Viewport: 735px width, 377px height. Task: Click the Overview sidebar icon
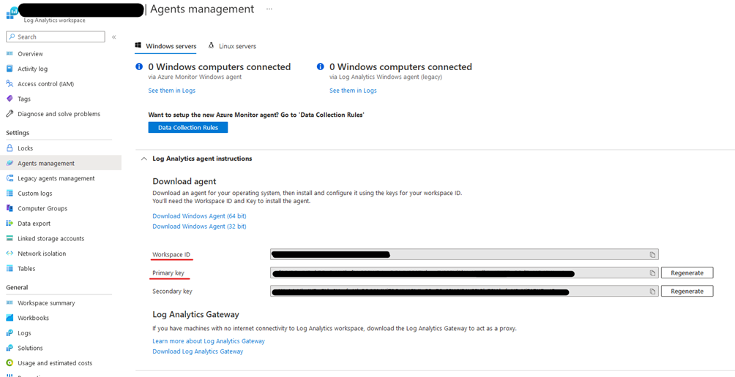click(x=10, y=54)
